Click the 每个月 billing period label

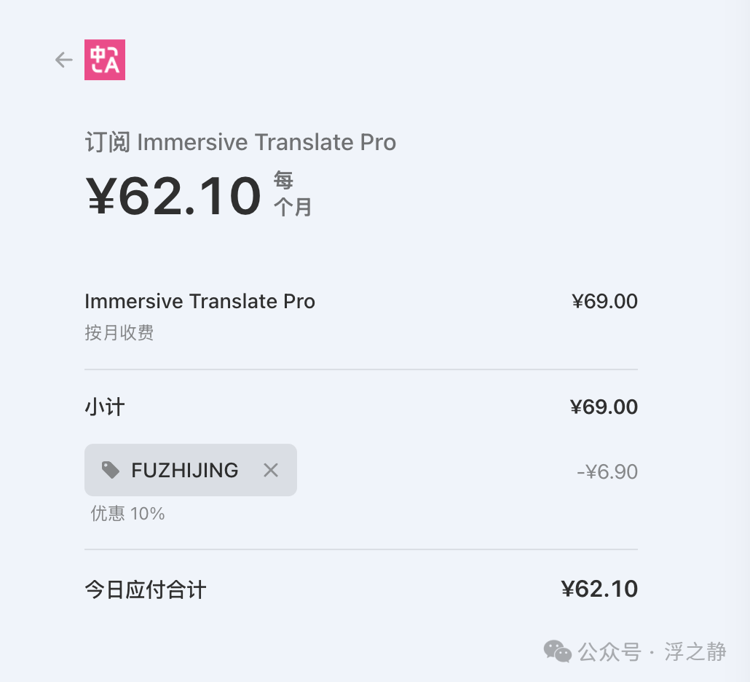292,194
